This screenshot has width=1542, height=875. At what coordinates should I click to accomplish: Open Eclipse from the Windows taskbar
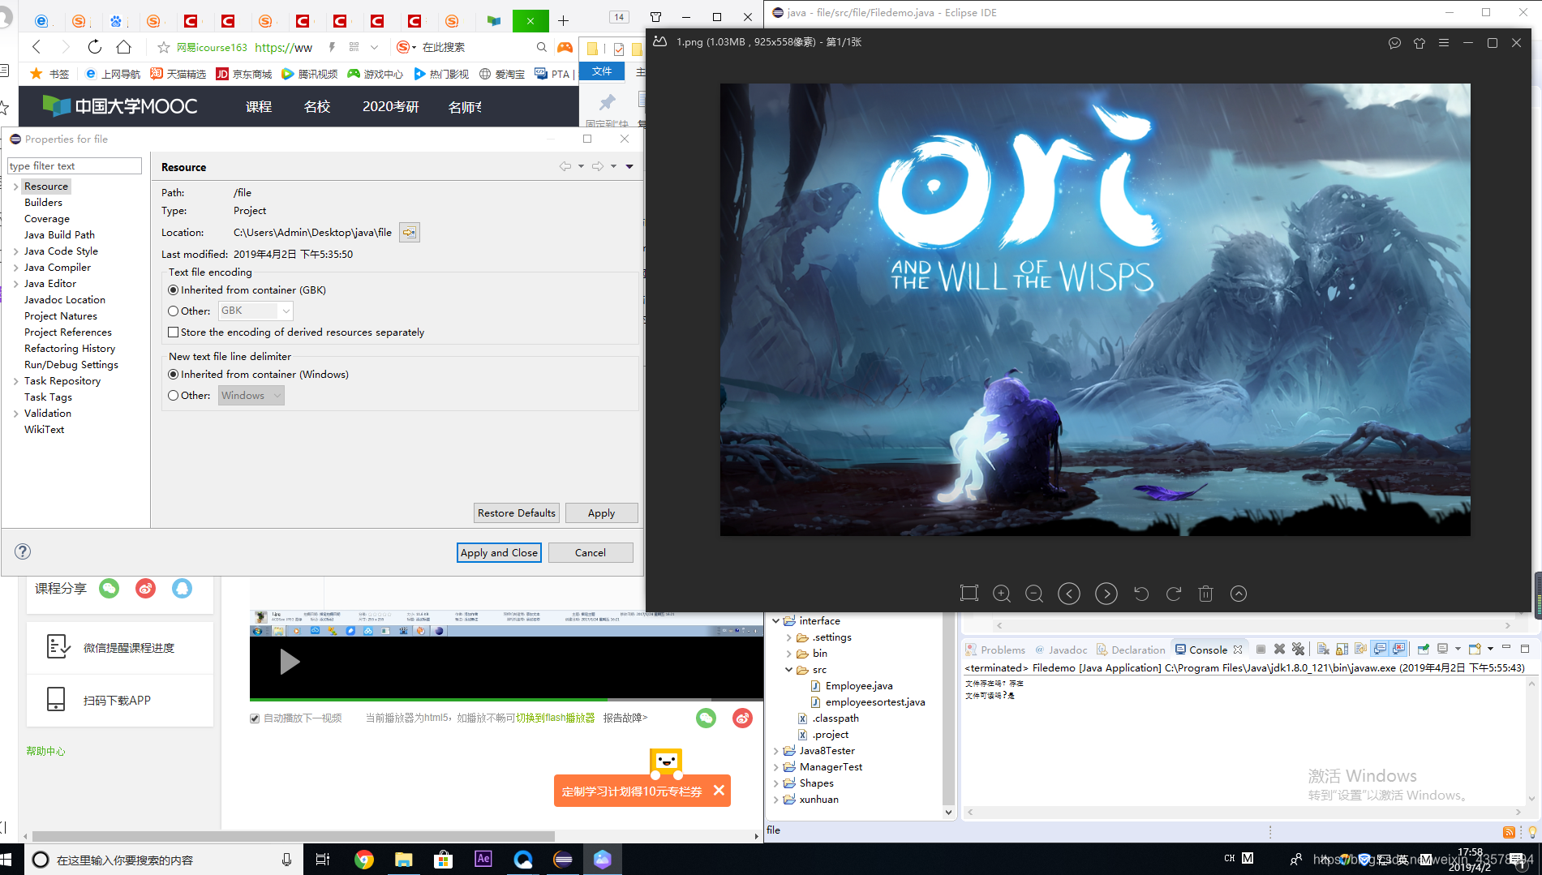click(563, 859)
